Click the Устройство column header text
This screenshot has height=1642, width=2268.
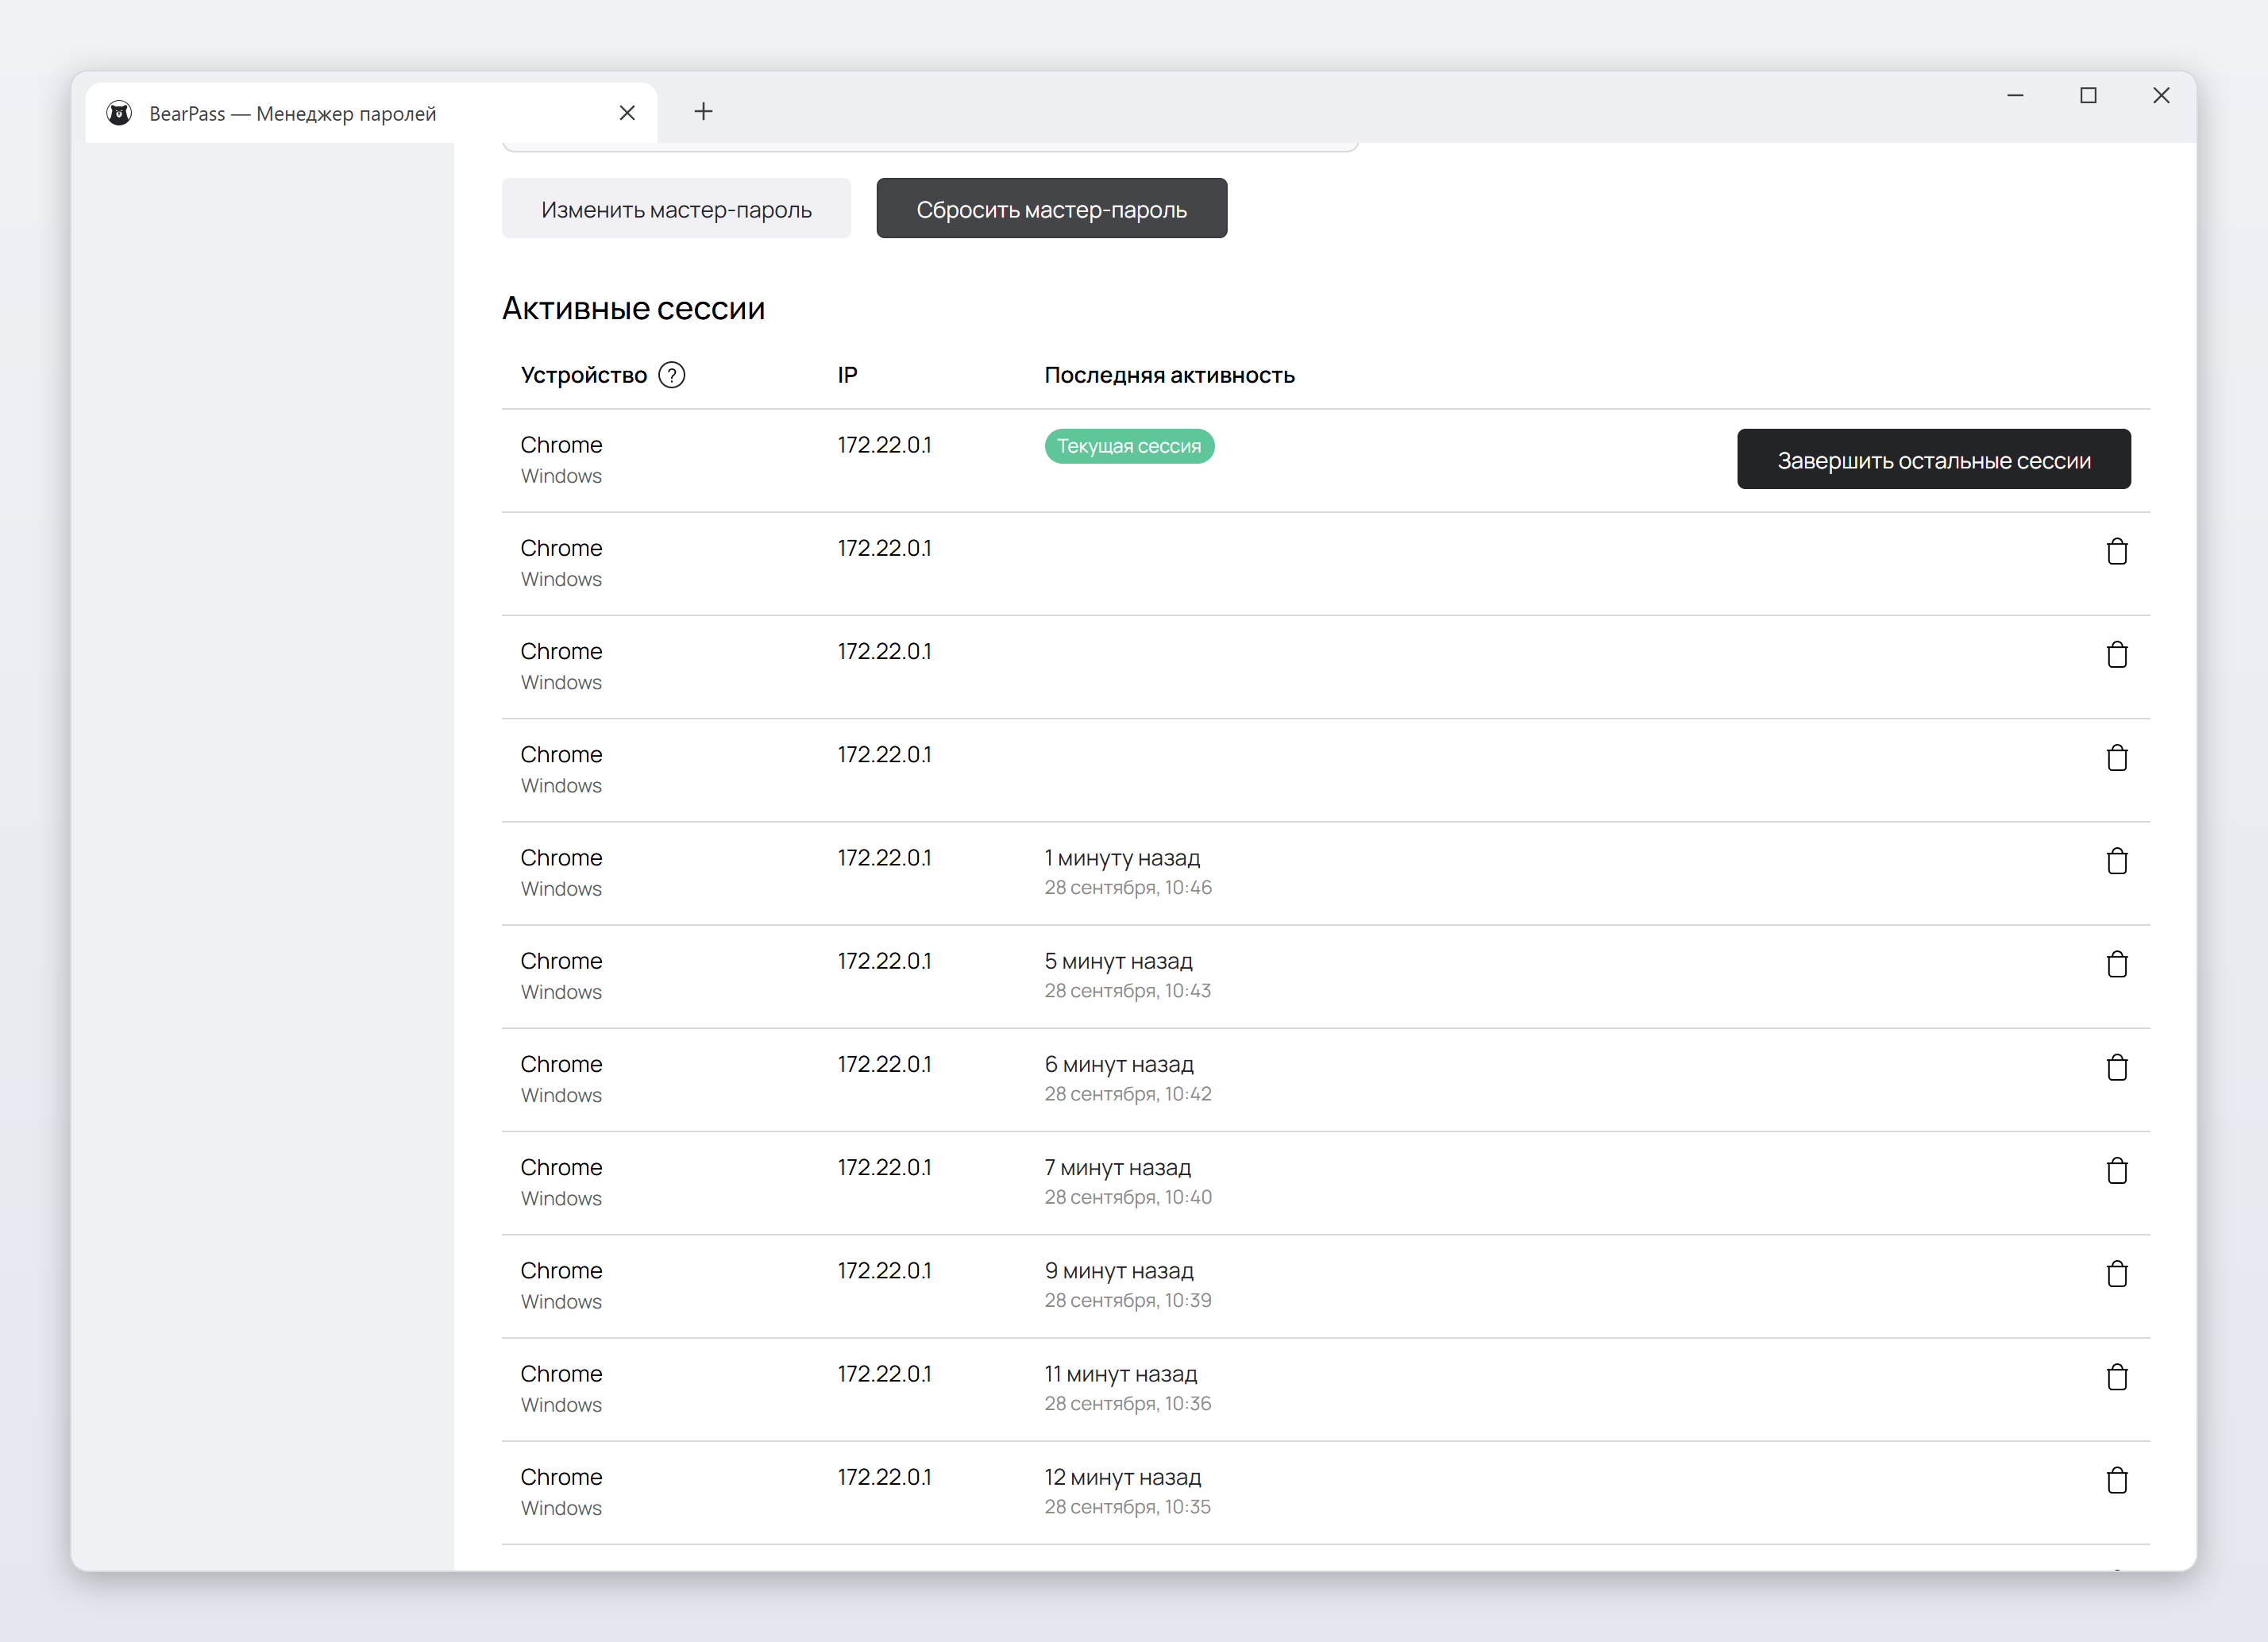pyautogui.click(x=583, y=375)
